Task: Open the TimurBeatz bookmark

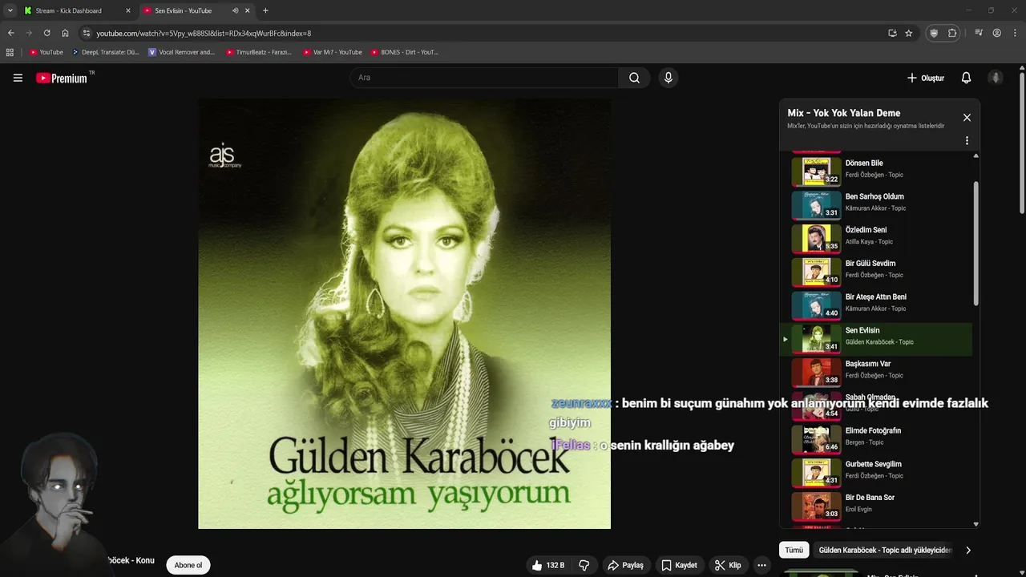Action: coord(258,52)
